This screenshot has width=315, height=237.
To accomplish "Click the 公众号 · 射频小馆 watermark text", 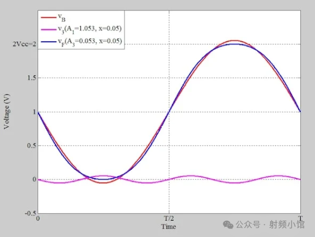I will tap(270, 225).
